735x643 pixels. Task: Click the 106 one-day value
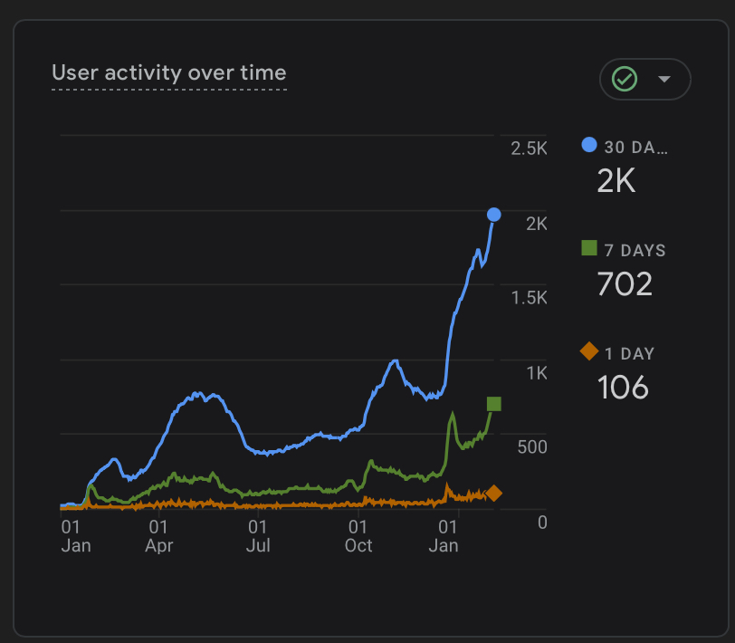pyautogui.click(x=623, y=388)
